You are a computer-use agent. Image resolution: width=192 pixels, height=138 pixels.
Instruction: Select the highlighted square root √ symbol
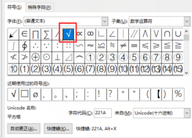tap(68, 34)
